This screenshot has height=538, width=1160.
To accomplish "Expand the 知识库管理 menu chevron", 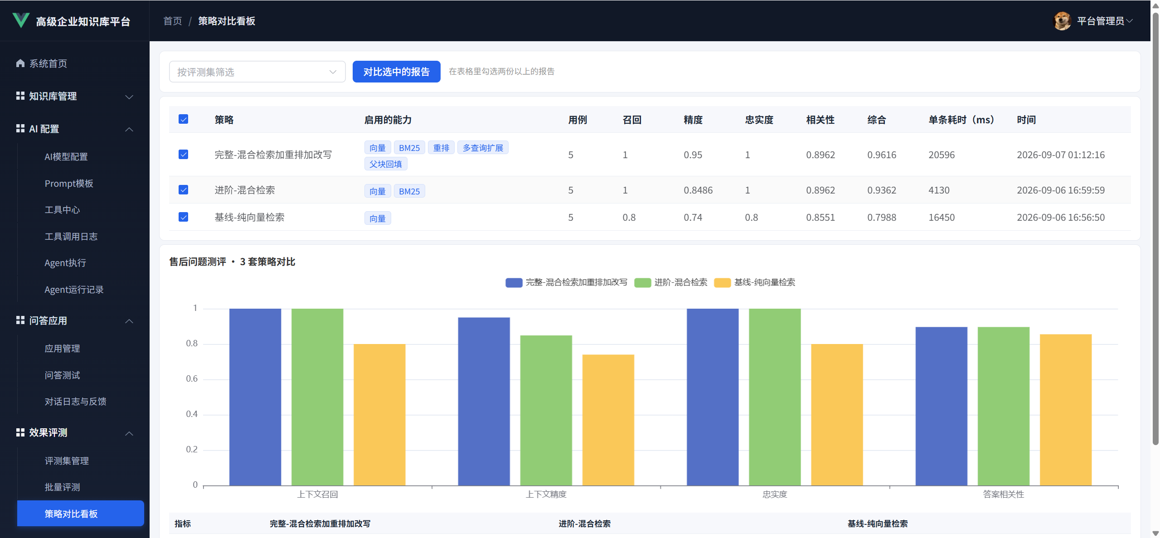I will click(x=129, y=97).
